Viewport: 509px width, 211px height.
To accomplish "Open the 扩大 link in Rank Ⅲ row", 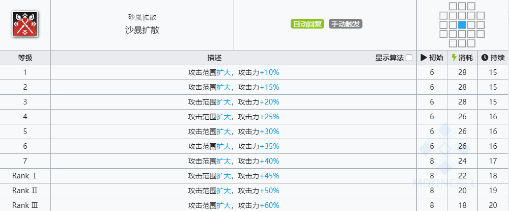I will (x=223, y=205).
